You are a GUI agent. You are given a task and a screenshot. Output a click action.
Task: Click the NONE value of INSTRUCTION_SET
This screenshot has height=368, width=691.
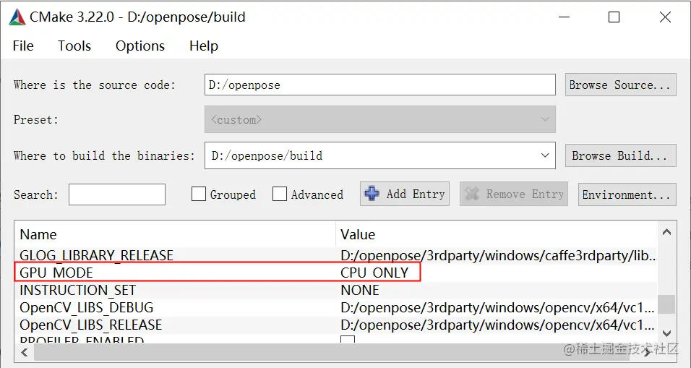360,290
